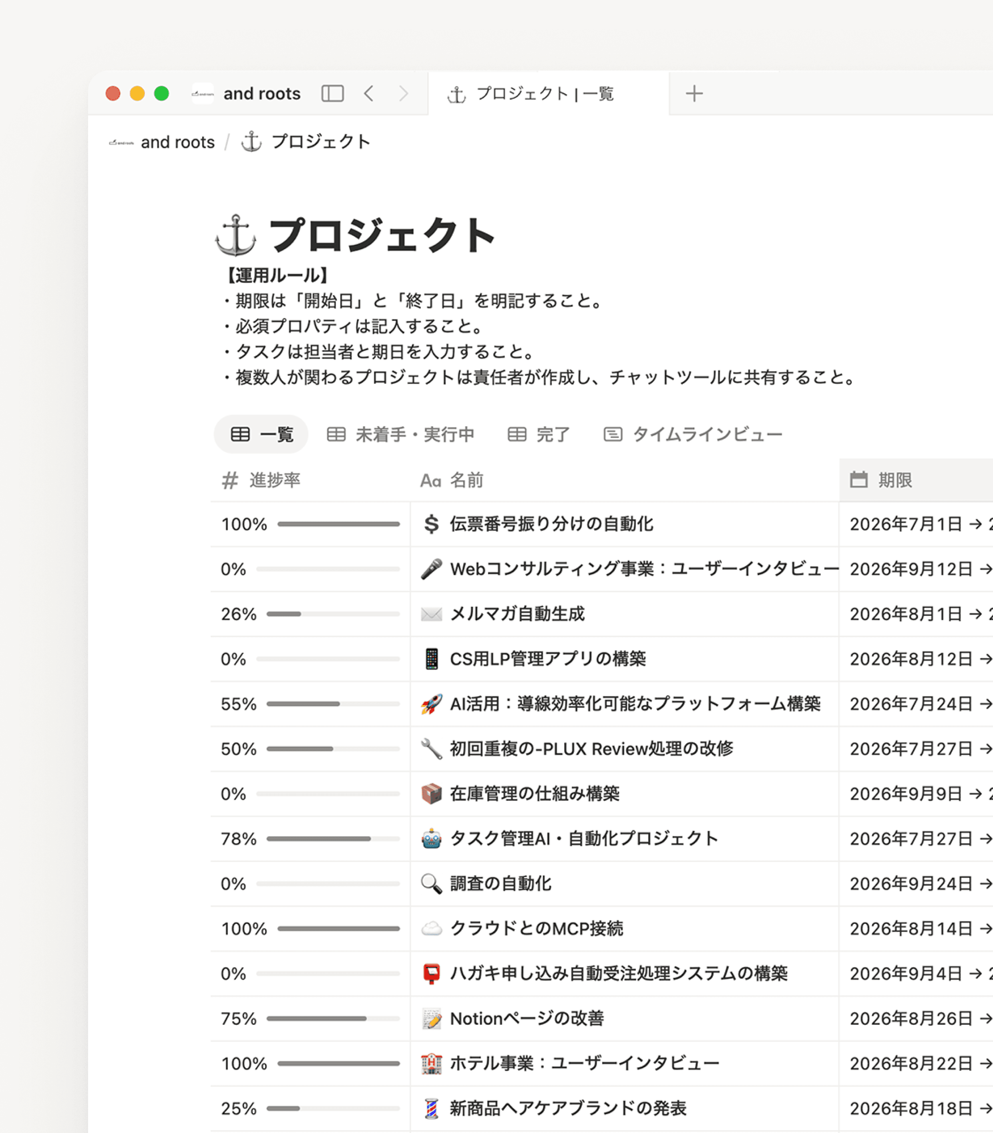Click the 【運用ルール】 description text

(x=277, y=276)
